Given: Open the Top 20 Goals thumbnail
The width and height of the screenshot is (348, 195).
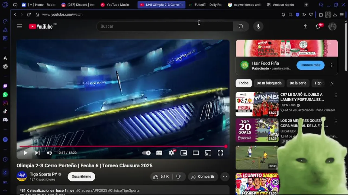Looking at the screenshot, I should tap(257, 130).
